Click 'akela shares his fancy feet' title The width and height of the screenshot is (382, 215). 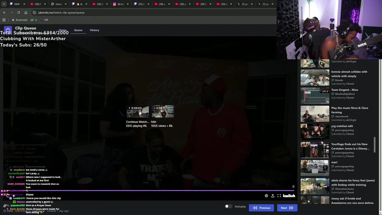click(353, 182)
